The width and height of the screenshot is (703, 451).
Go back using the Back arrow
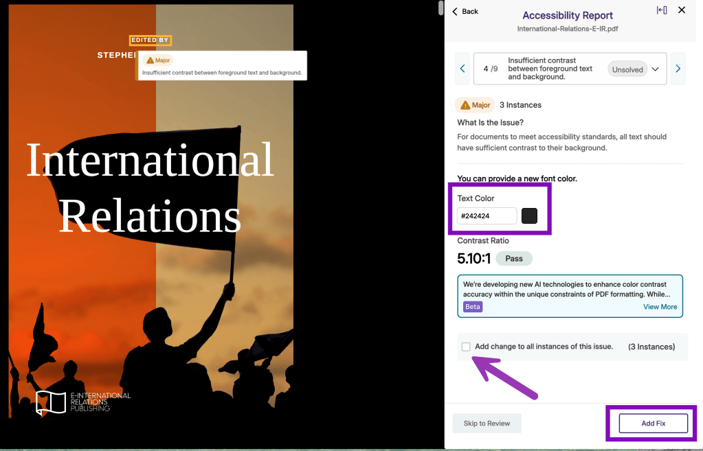(x=465, y=12)
